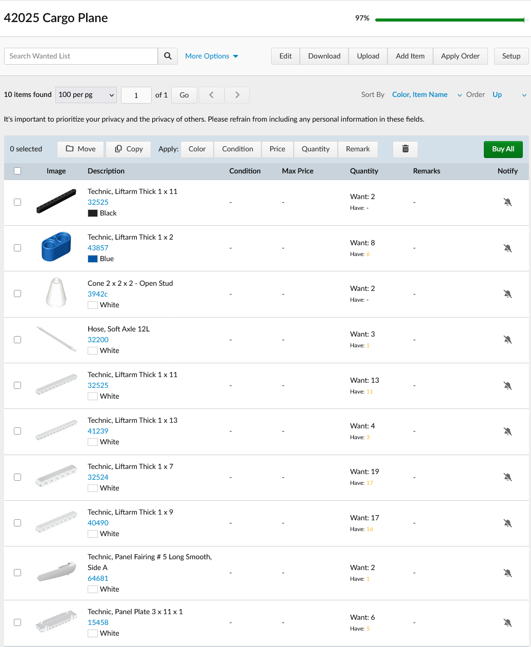
Task: Open Sort By Color, Item Name dropdown
Action: click(426, 95)
